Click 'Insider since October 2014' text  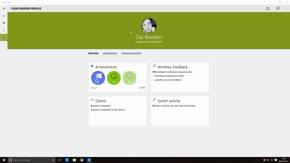coord(149,42)
